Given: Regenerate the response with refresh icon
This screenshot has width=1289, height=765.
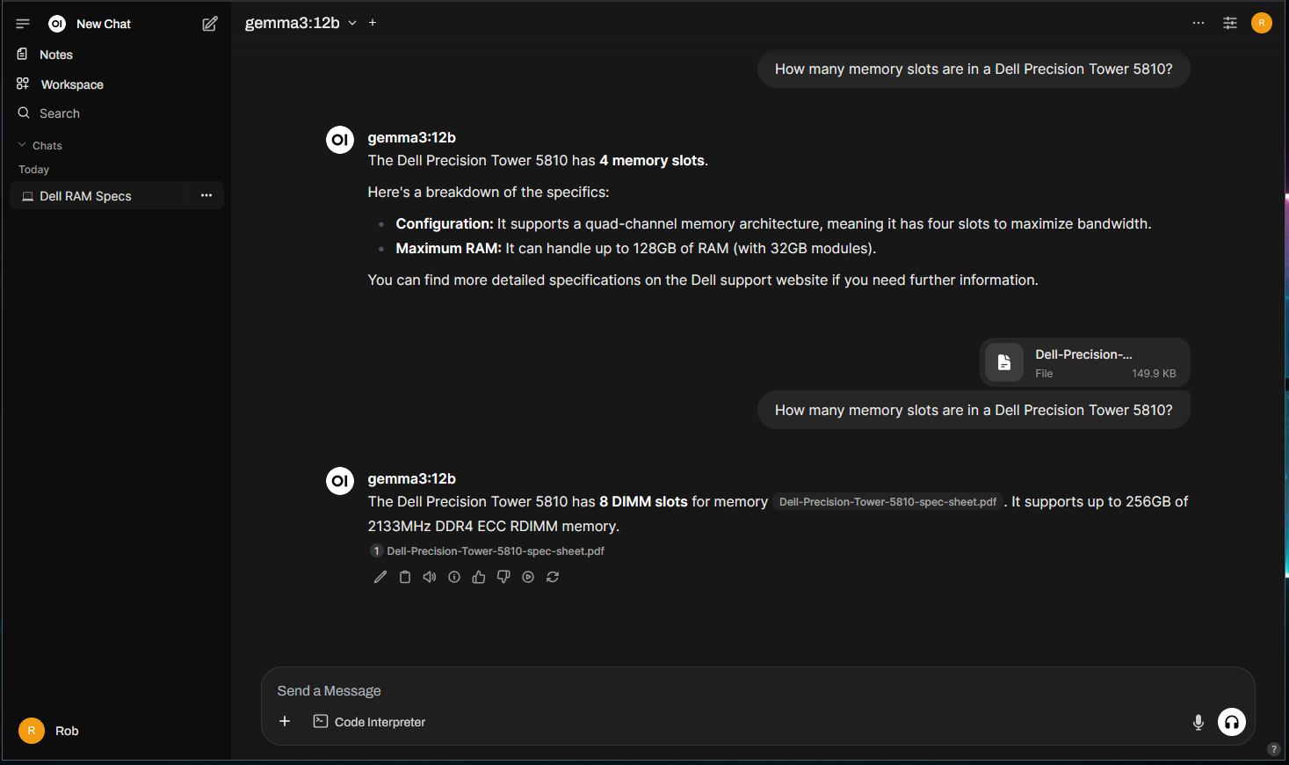Looking at the screenshot, I should click(553, 577).
